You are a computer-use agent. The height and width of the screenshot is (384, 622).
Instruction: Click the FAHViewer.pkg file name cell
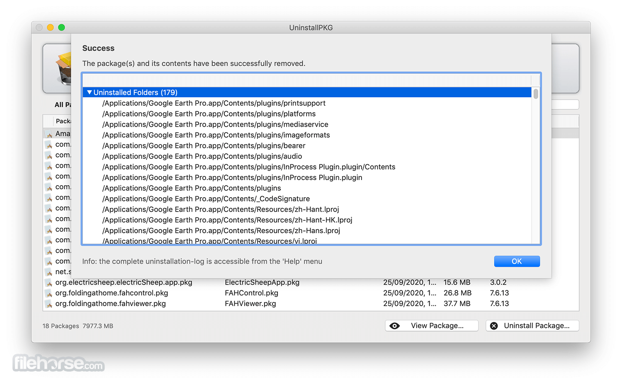pos(250,304)
